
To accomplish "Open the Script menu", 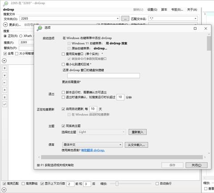I will pyautogui.click(x=164, y=10).
